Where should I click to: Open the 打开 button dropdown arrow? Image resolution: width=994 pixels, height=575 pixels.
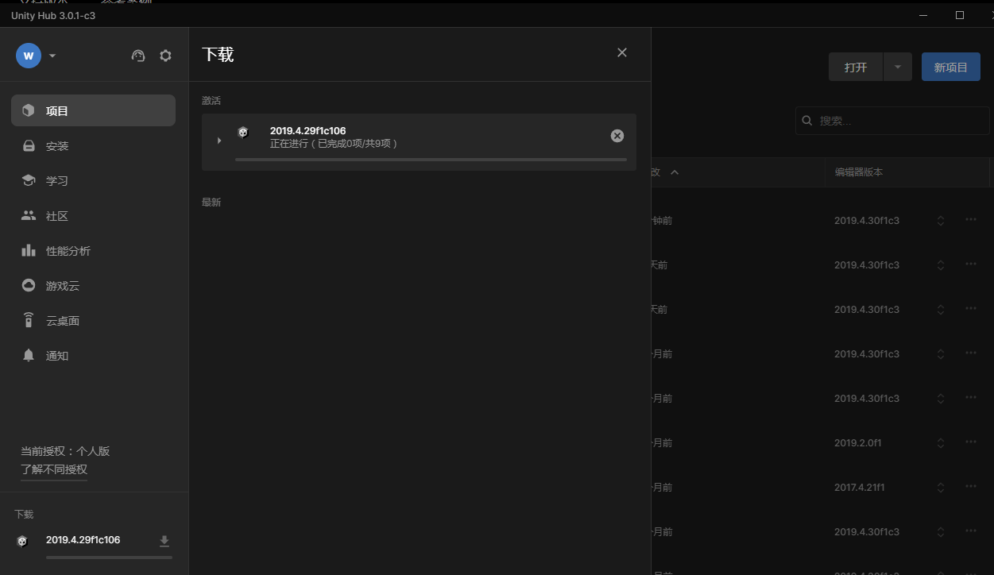tap(898, 67)
